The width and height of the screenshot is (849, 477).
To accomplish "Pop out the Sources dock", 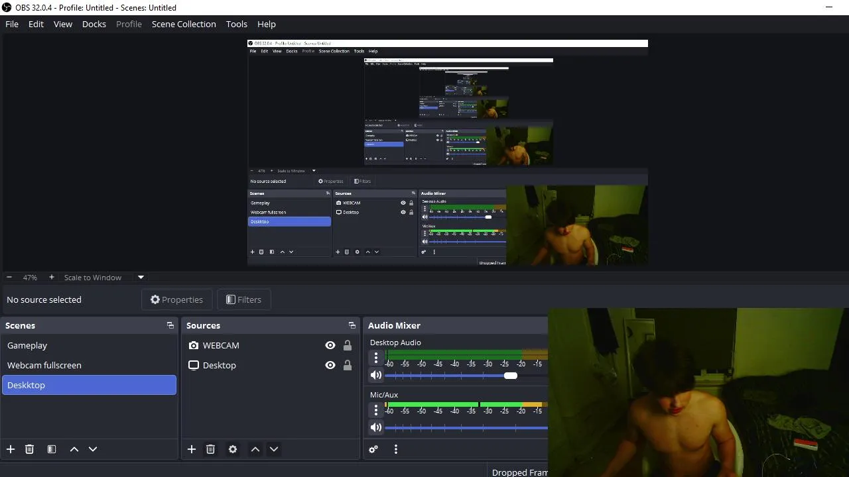I will (352, 325).
